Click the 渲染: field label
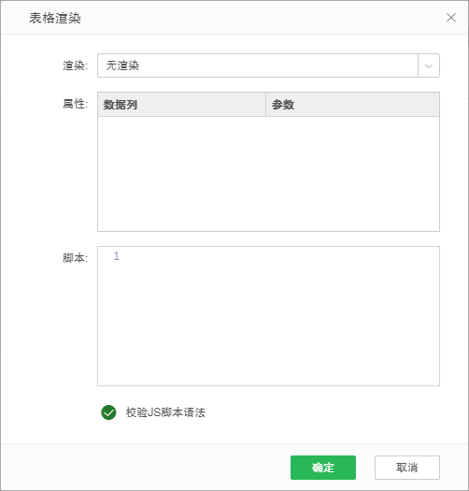The image size is (469, 491). pyautogui.click(x=75, y=65)
